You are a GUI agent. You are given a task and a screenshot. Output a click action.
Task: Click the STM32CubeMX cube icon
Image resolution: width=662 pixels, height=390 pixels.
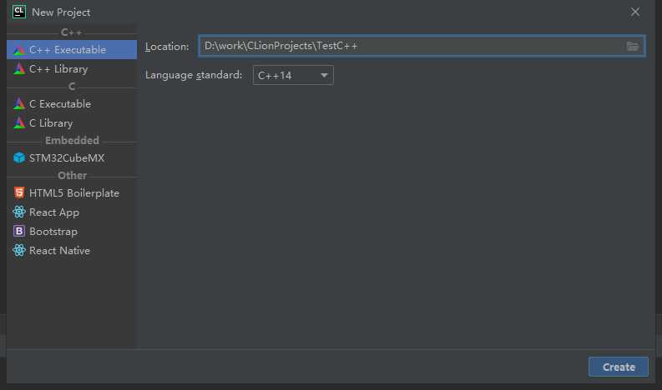point(19,157)
